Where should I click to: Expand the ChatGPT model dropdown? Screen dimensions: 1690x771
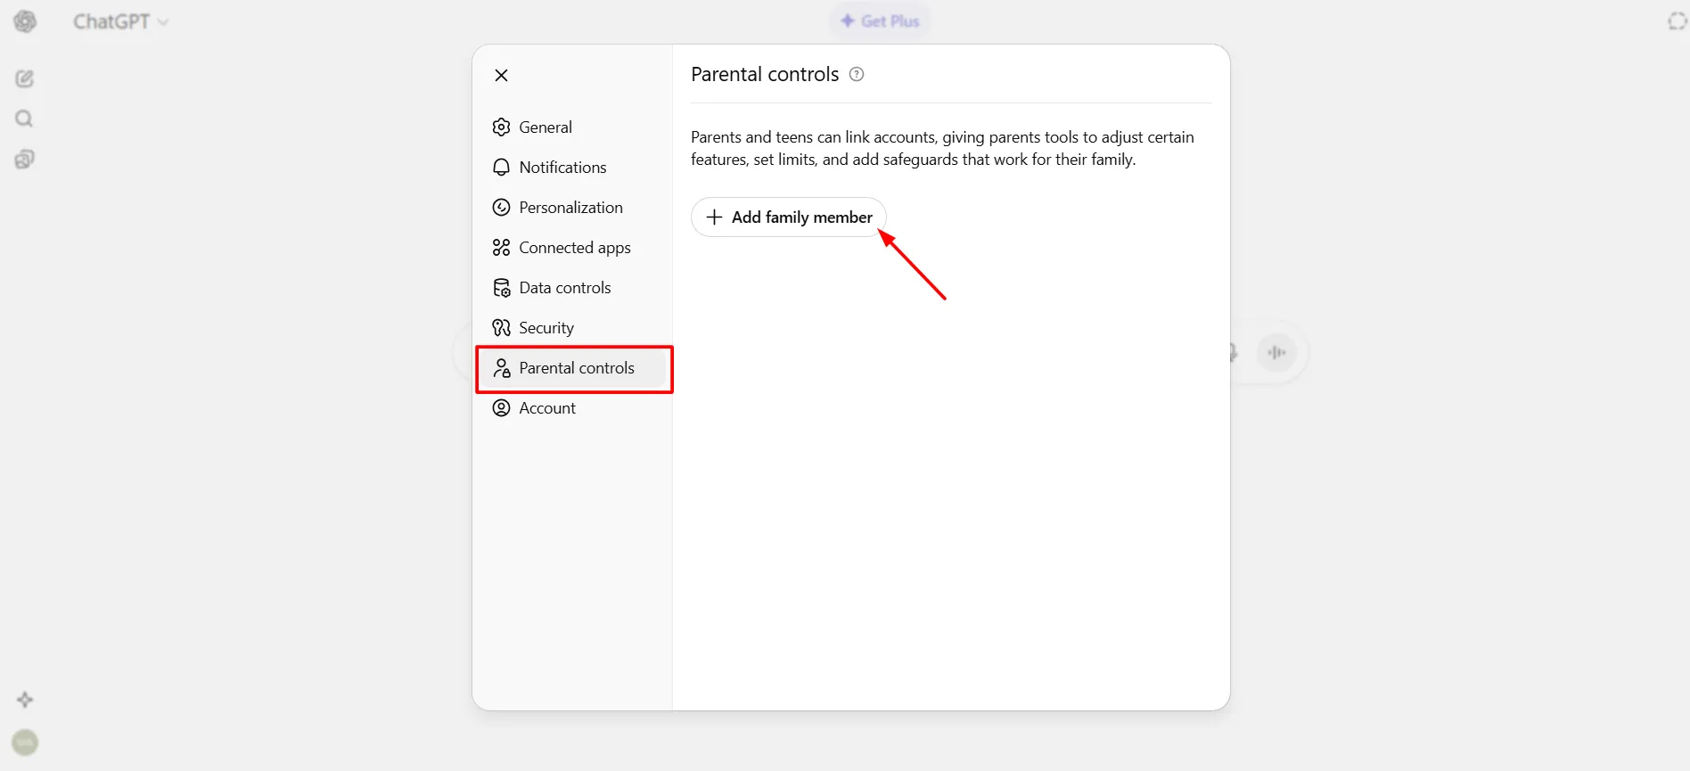click(121, 21)
